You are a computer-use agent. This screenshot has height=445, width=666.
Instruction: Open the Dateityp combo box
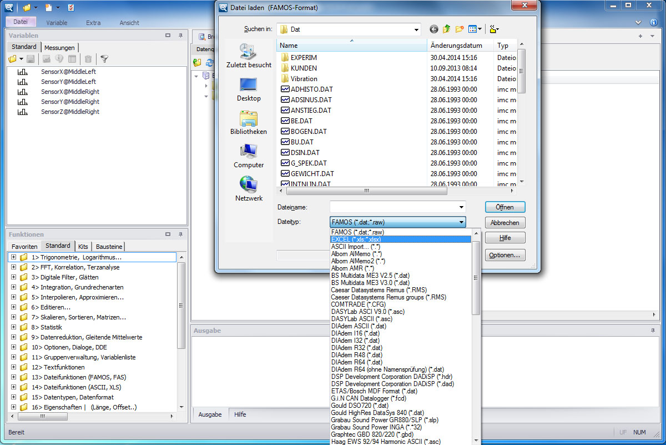click(397, 223)
